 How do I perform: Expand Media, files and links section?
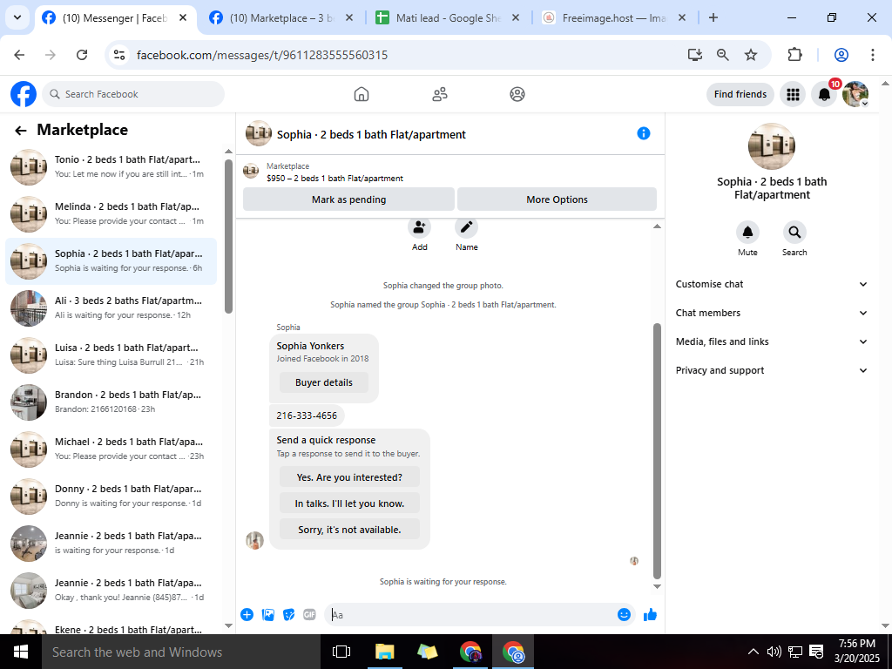pos(772,341)
